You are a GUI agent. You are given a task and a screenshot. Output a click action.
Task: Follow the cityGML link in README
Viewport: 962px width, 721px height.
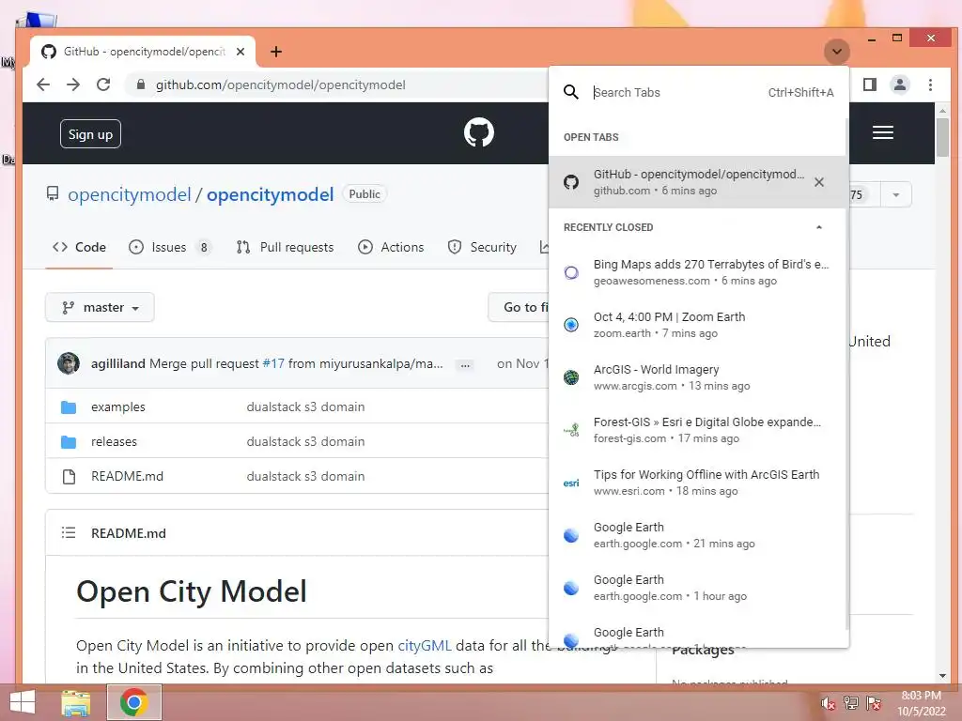(x=425, y=646)
